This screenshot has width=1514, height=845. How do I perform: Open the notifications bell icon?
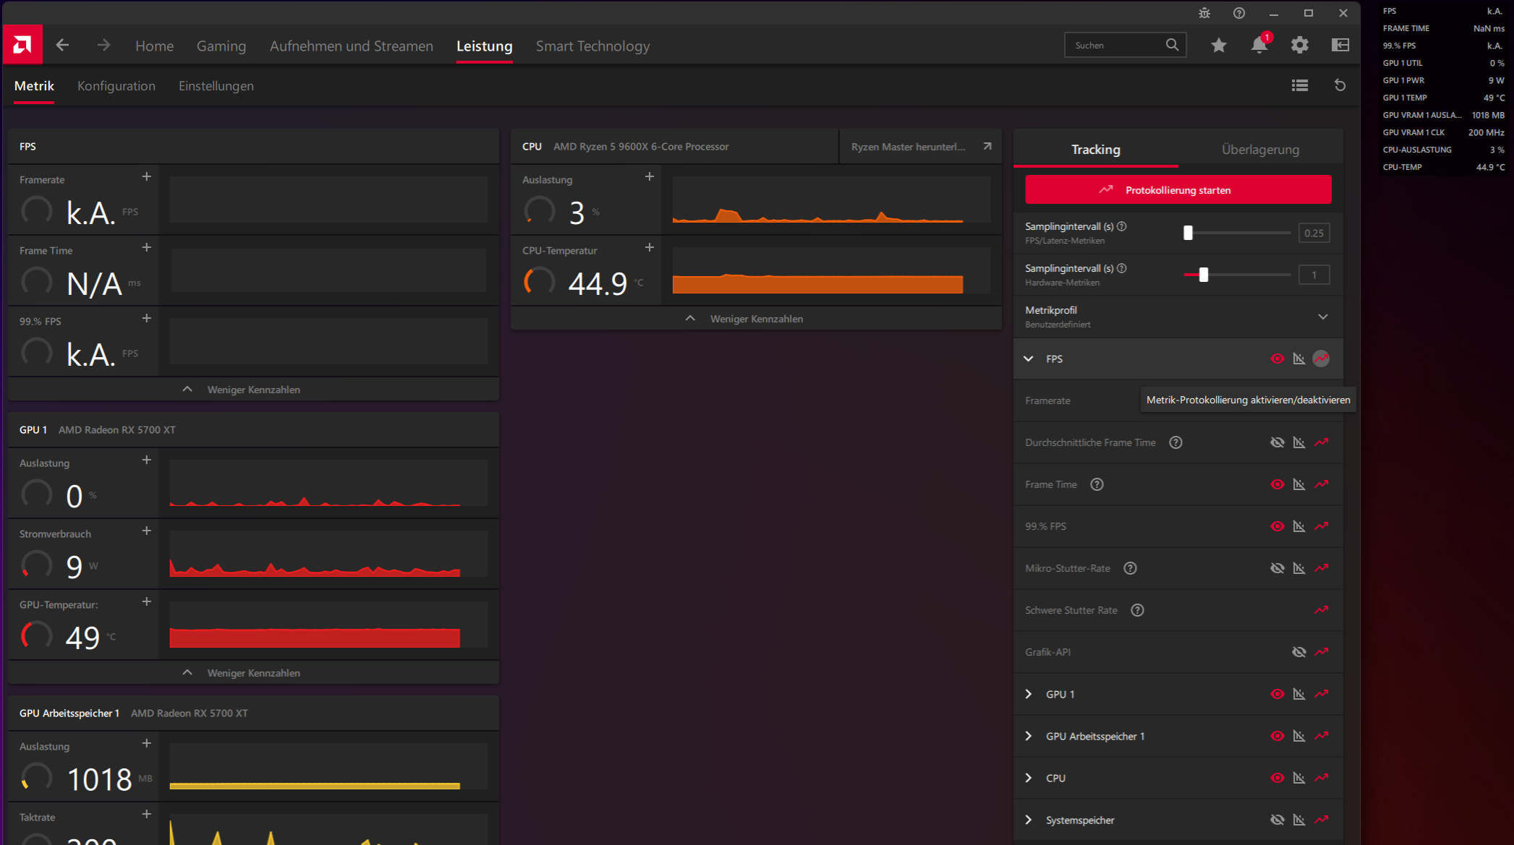point(1259,46)
